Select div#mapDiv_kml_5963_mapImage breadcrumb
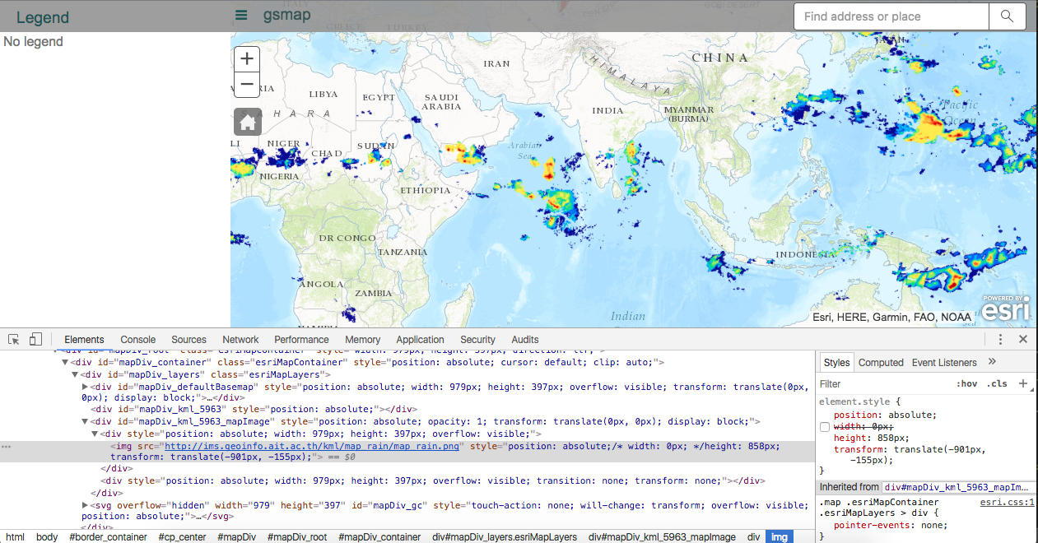The image size is (1038, 543). click(x=662, y=536)
